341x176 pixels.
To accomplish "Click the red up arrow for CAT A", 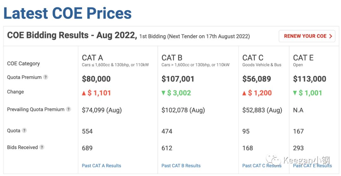I will point(84,93).
